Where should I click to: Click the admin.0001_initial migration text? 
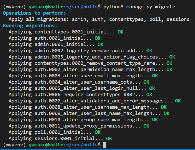coord(64,44)
